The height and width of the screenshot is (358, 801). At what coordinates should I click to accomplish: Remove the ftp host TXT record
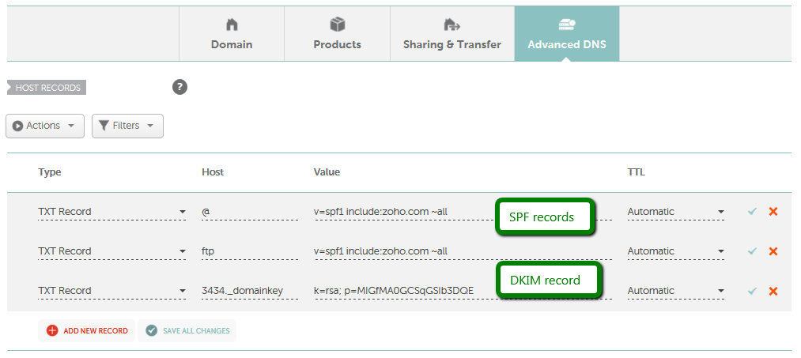click(x=773, y=251)
